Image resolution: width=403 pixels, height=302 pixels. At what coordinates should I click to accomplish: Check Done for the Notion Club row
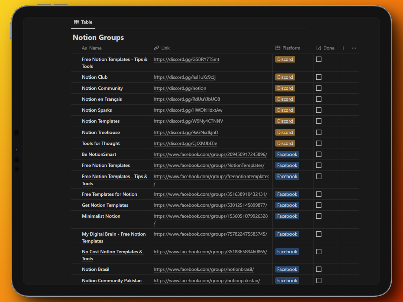[319, 77]
